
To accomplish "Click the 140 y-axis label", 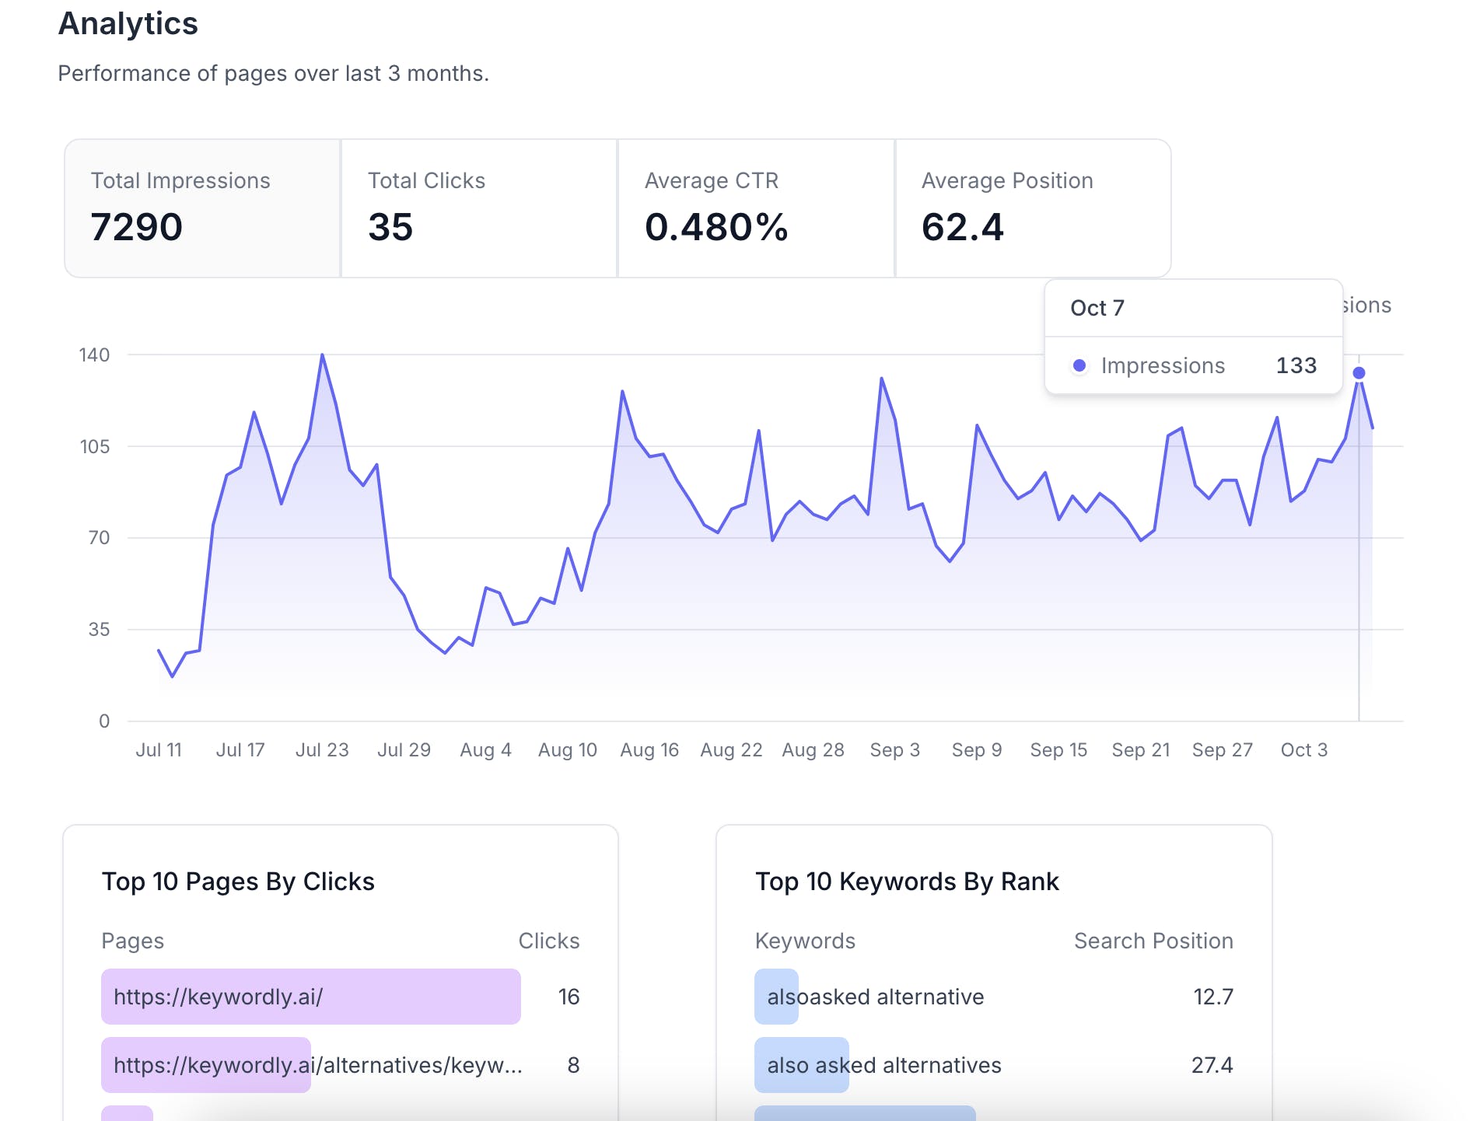I will point(94,355).
